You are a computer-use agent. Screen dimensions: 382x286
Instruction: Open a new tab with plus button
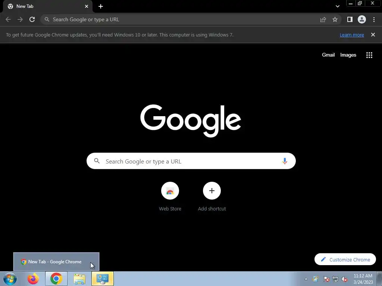click(101, 6)
